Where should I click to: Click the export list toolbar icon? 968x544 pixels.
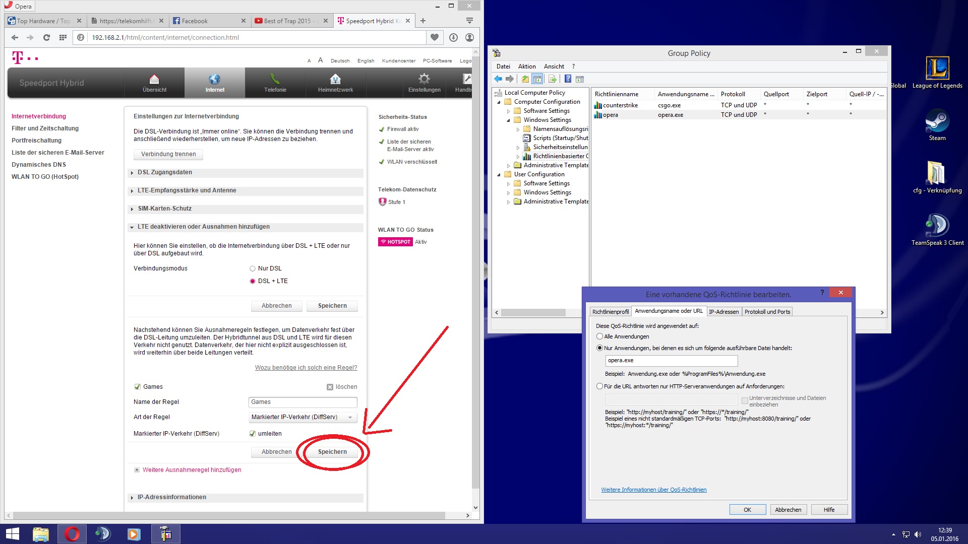click(x=552, y=79)
